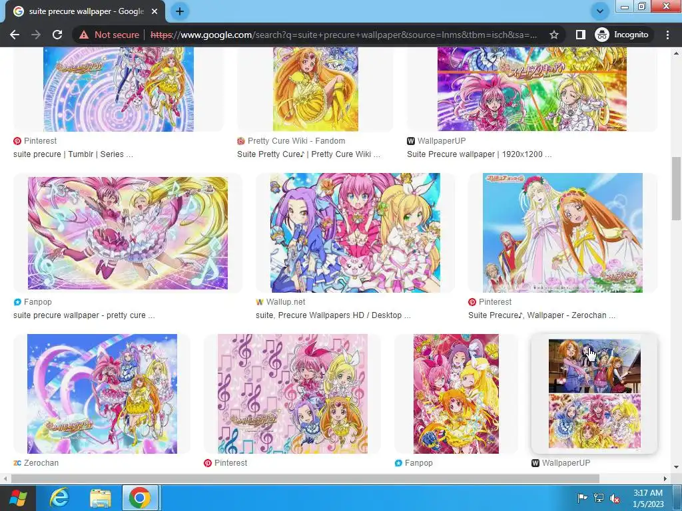682x511 pixels.
Task: Click the horizontal scrollbar left arrow
Action: point(5,478)
